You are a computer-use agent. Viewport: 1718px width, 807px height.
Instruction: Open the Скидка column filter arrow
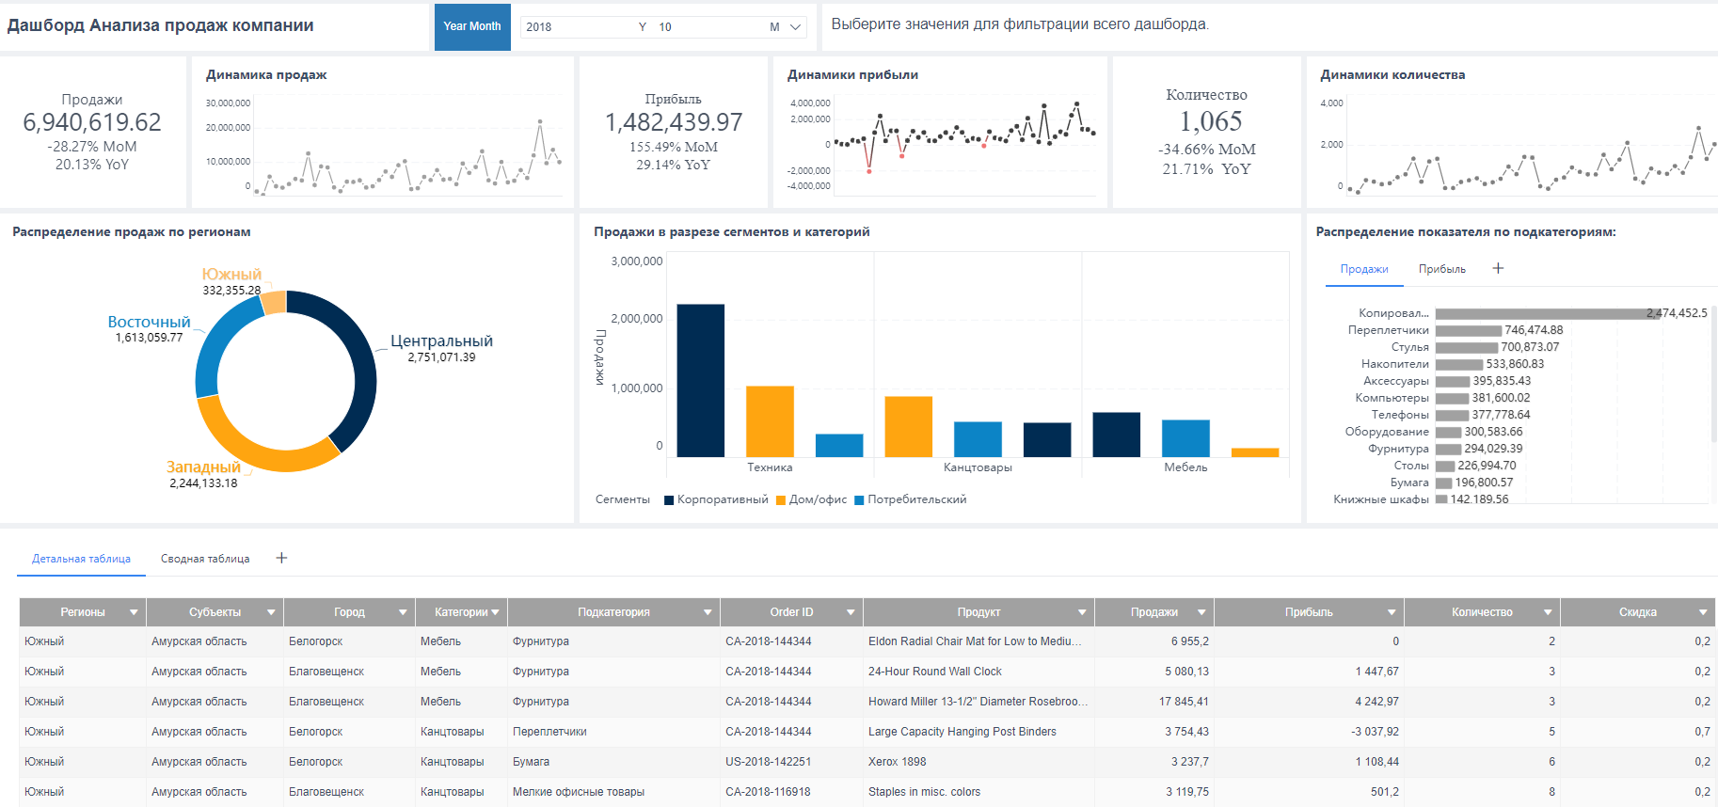[x=1703, y=612]
